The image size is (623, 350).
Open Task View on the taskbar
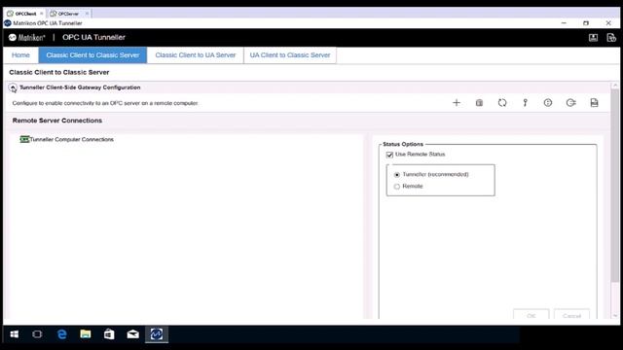click(37, 334)
